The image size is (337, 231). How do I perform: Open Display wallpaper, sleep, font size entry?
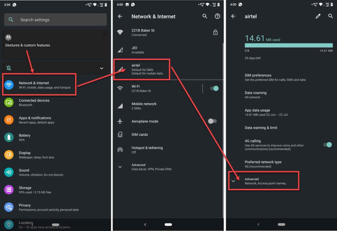point(56,155)
